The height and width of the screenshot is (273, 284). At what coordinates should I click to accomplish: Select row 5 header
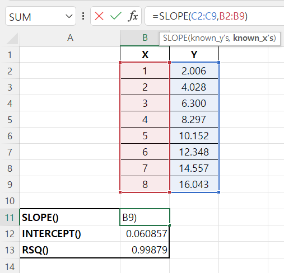(10, 120)
